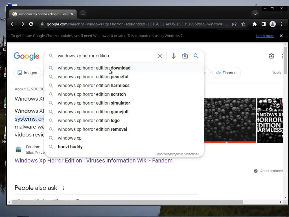Image resolution: width=289 pixels, height=217 pixels.
Task: Open the Chrome three-dot menu
Action: coord(282,24)
